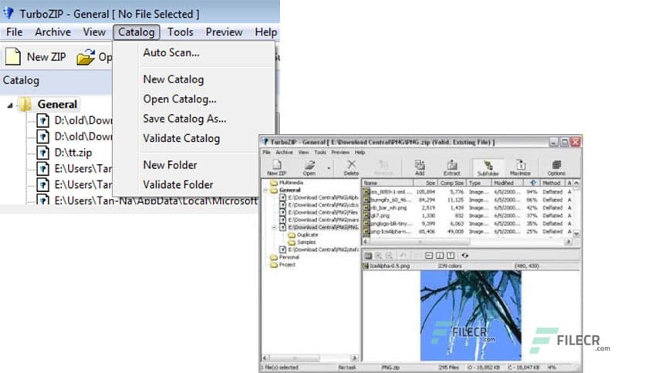645x373 pixels.
Task: Open the View menu
Action: pyautogui.click(x=94, y=32)
